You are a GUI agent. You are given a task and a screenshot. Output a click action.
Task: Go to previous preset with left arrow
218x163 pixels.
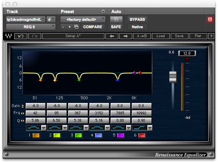point(112,36)
